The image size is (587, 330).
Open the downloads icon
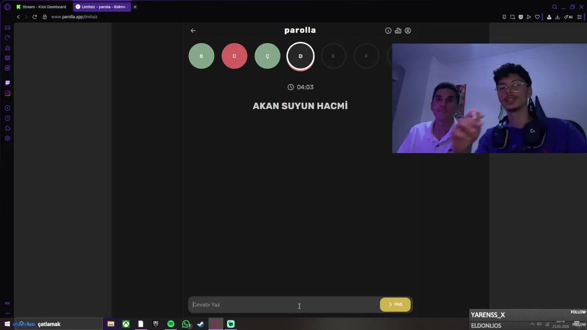pyautogui.click(x=557, y=17)
